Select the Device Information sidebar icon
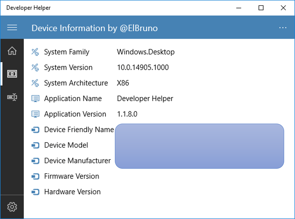The image size is (295, 219). pyautogui.click(x=12, y=74)
